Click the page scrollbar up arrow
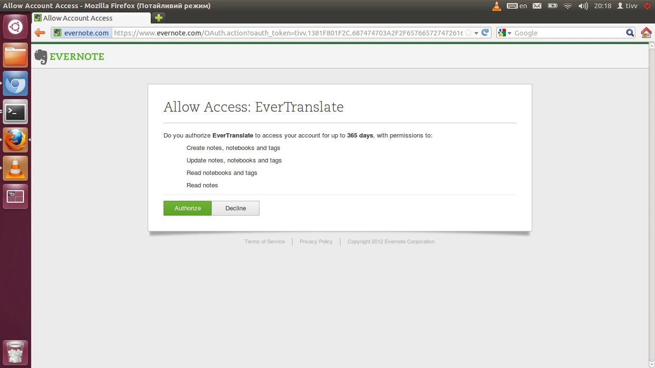Viewport: 655px width, 368px height. pyautogui.click(x=652, y=46)
